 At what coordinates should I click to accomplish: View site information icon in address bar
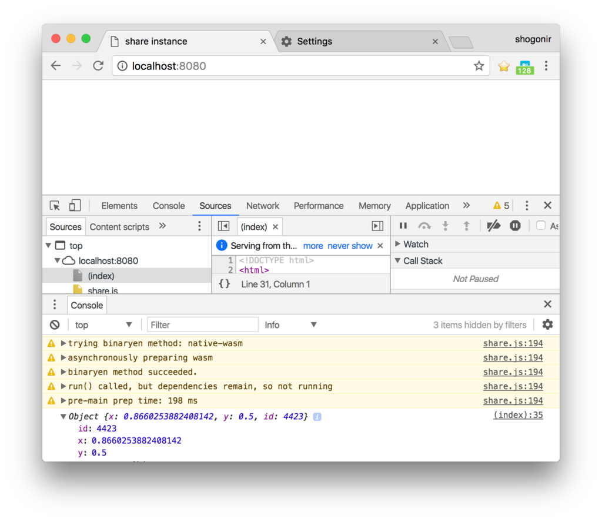coord(122,66)
